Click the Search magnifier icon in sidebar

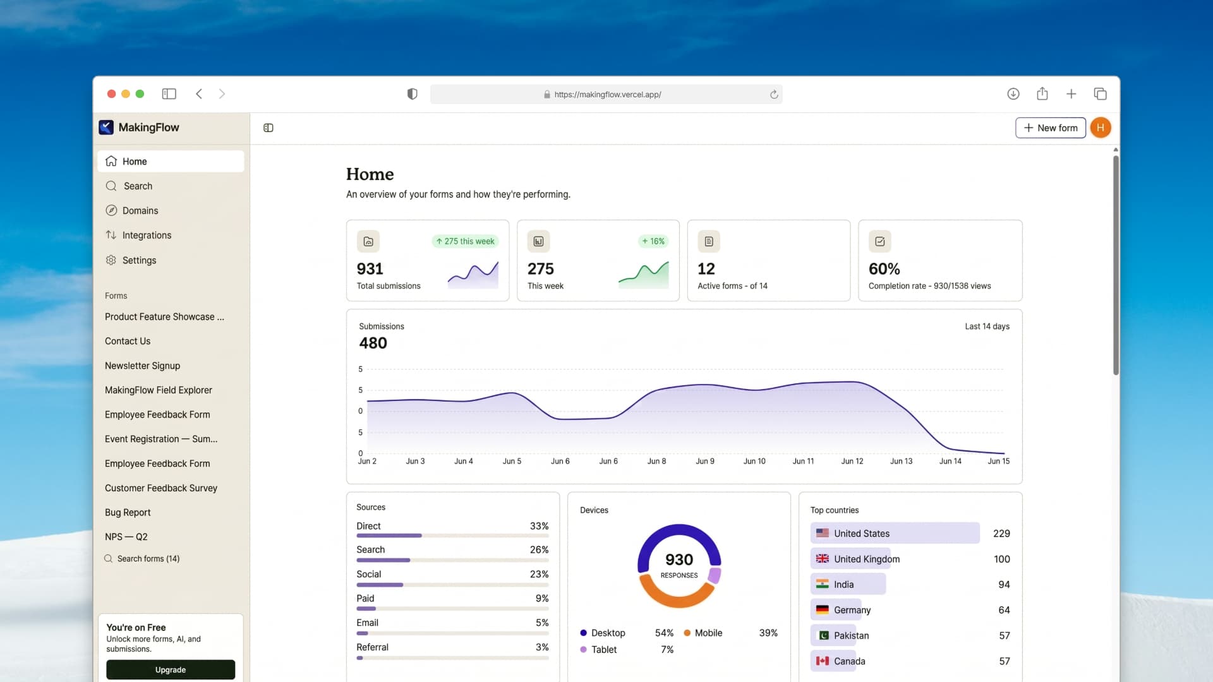[111, 186]
